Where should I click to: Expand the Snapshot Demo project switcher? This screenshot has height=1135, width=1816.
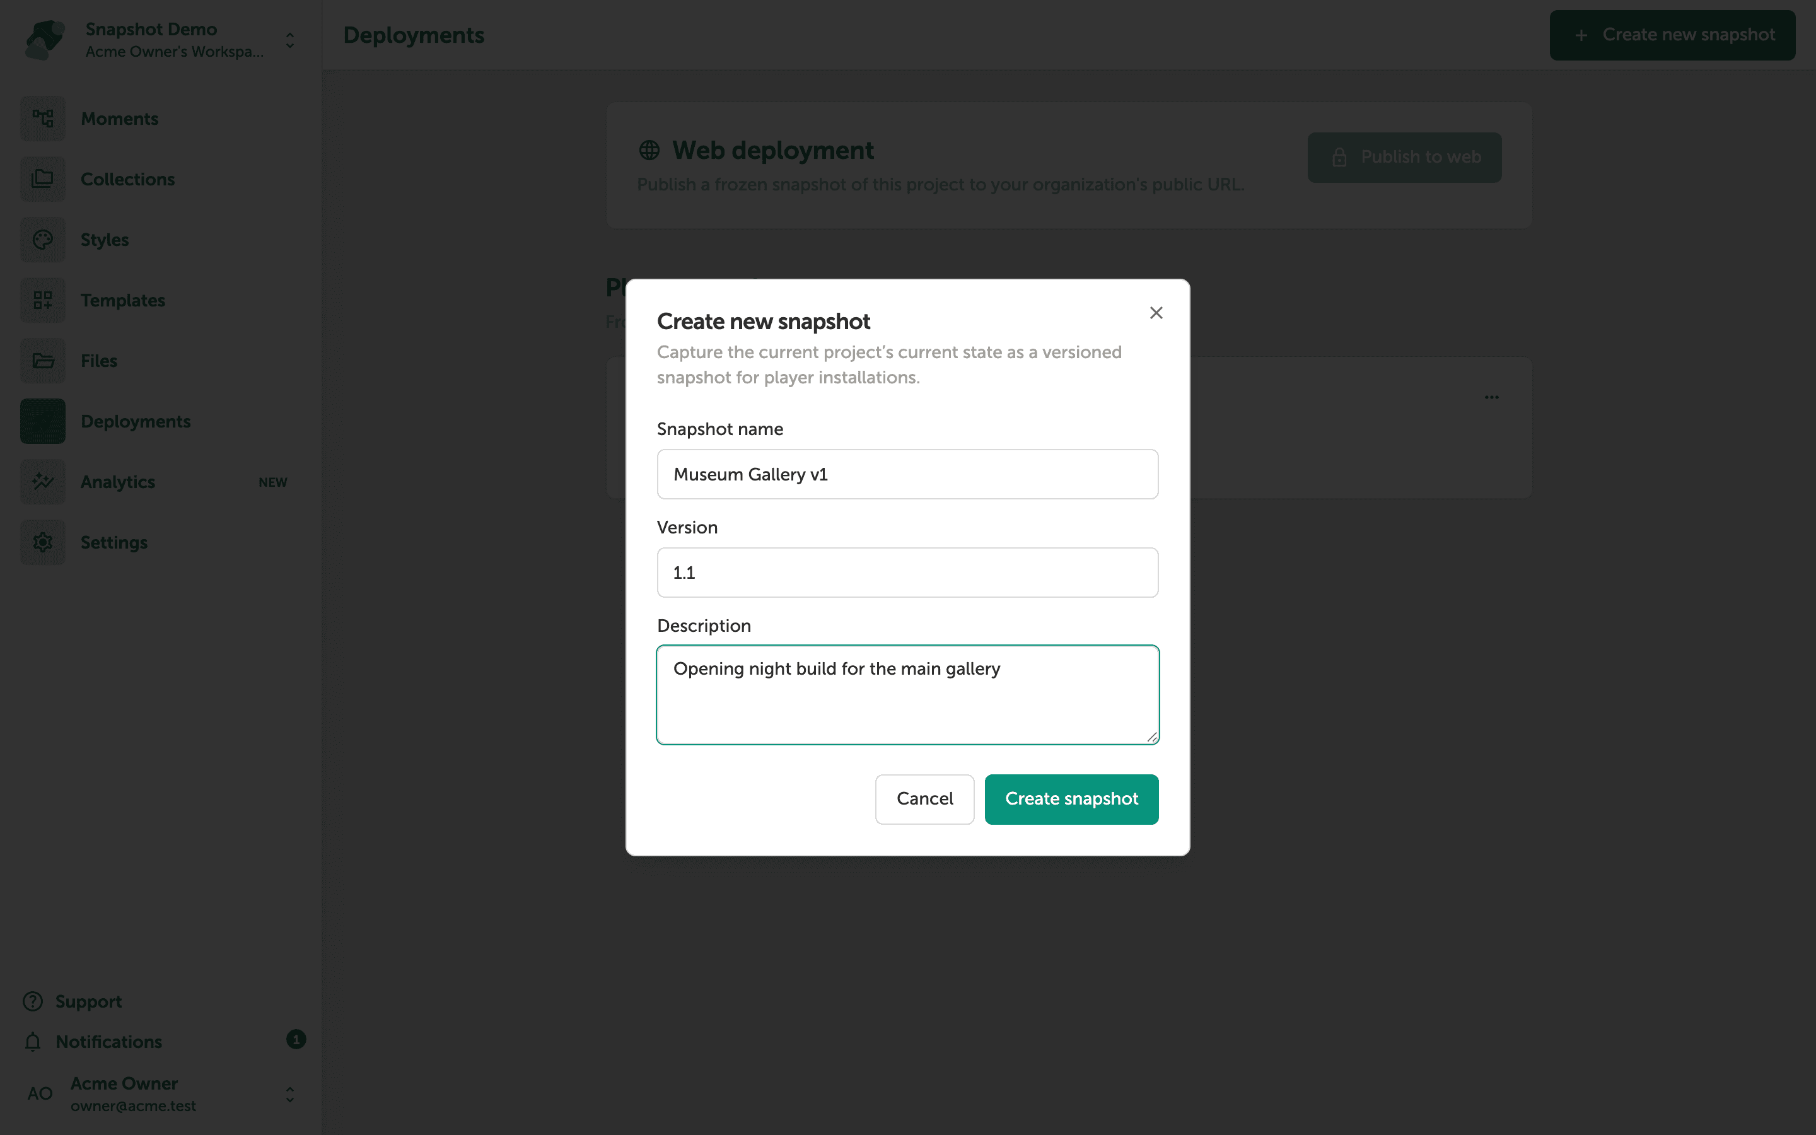pyautogui.click(x=289, y=40)
